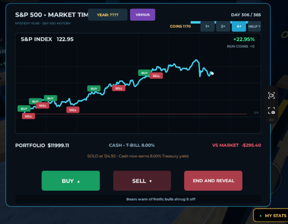The image size is (288, 224).
Task: Click the green BUY button
Action: tap(71, 181)
